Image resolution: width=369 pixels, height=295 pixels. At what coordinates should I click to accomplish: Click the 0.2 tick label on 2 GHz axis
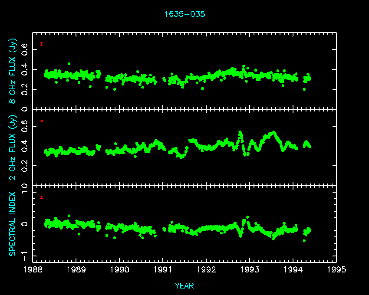click(x=25, y=166)
